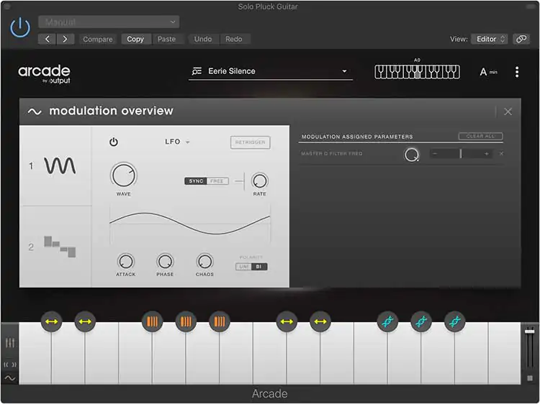
Task: Toggle the LFO power button
Action: 114,142
